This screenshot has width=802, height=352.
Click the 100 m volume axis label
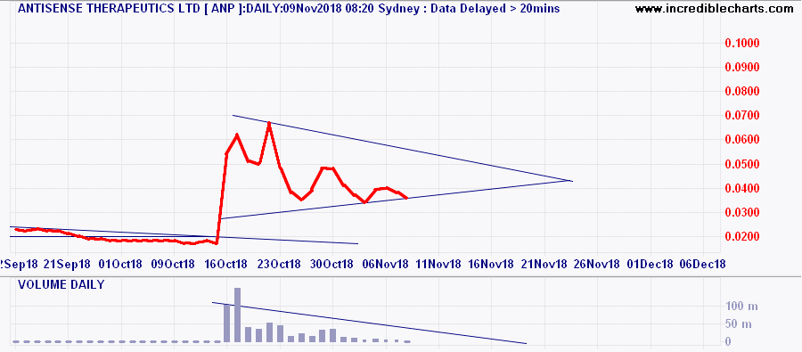[x=741, y=307]
